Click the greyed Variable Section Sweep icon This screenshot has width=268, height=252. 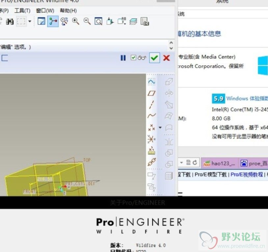pos(169,104)
